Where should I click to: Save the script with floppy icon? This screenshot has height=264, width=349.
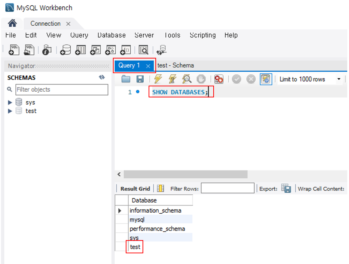pyautogui.click(x=140, y=79)
